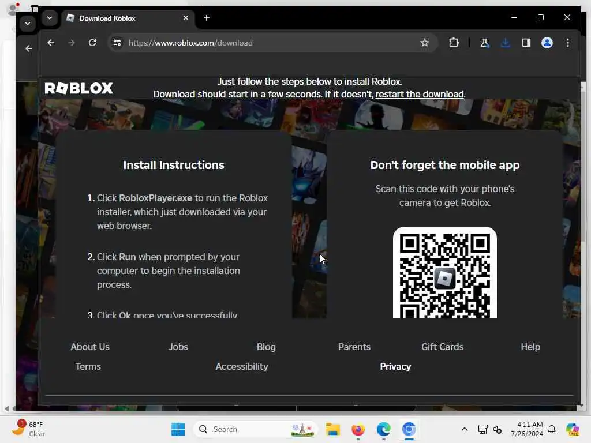The image size is (591, 443).
Task: Open the Parents footer link
Action: (x=354, y=347)
